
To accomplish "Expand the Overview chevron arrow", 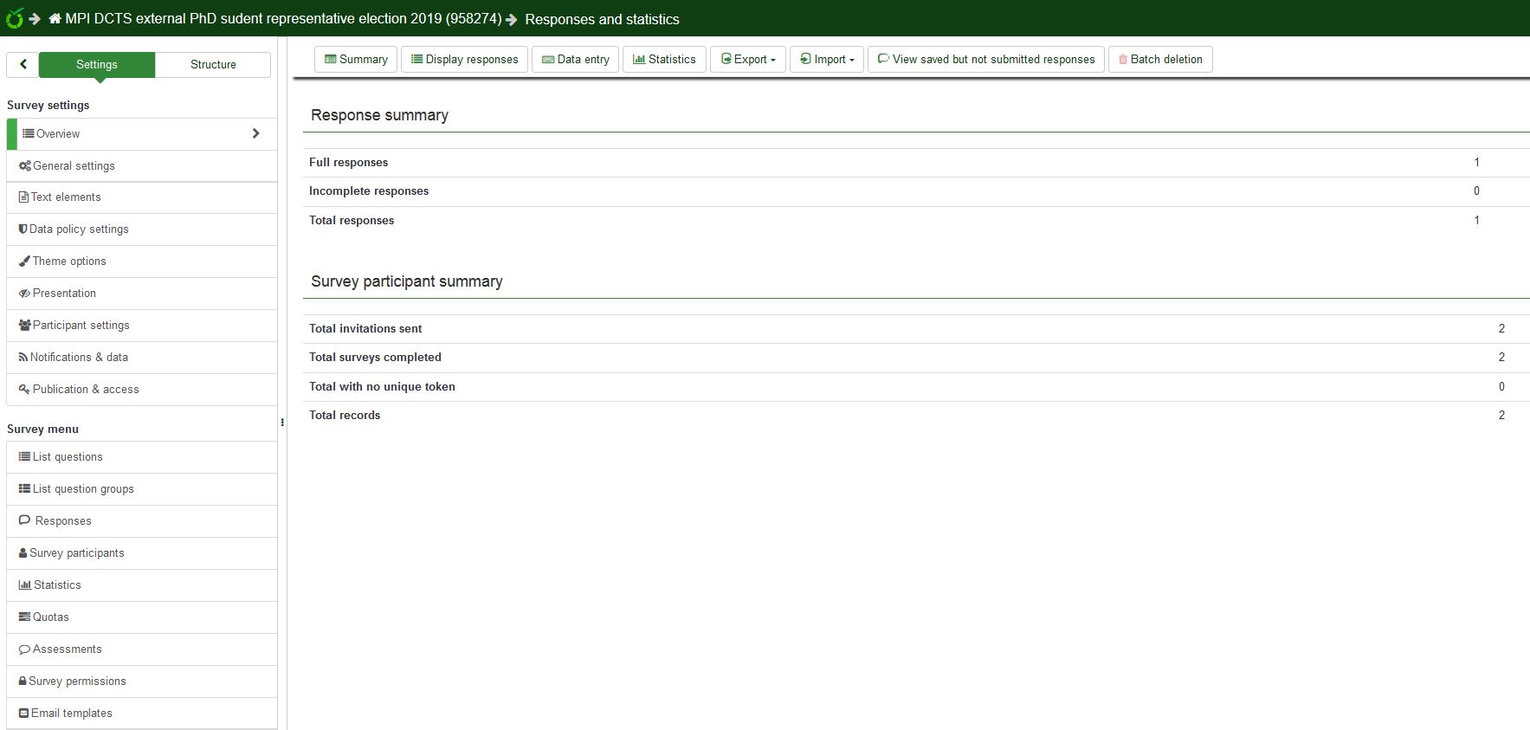I will pos(255,133).
